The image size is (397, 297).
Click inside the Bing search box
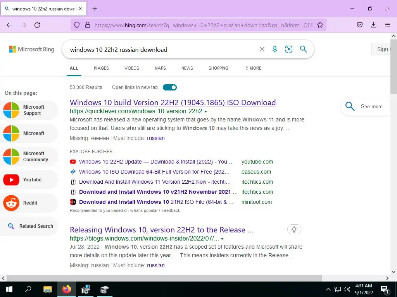[162, 49]
